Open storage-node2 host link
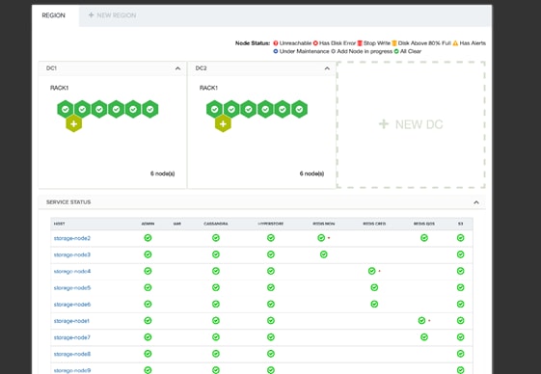This screenshot has height=374, width=541. pos(72,238)
